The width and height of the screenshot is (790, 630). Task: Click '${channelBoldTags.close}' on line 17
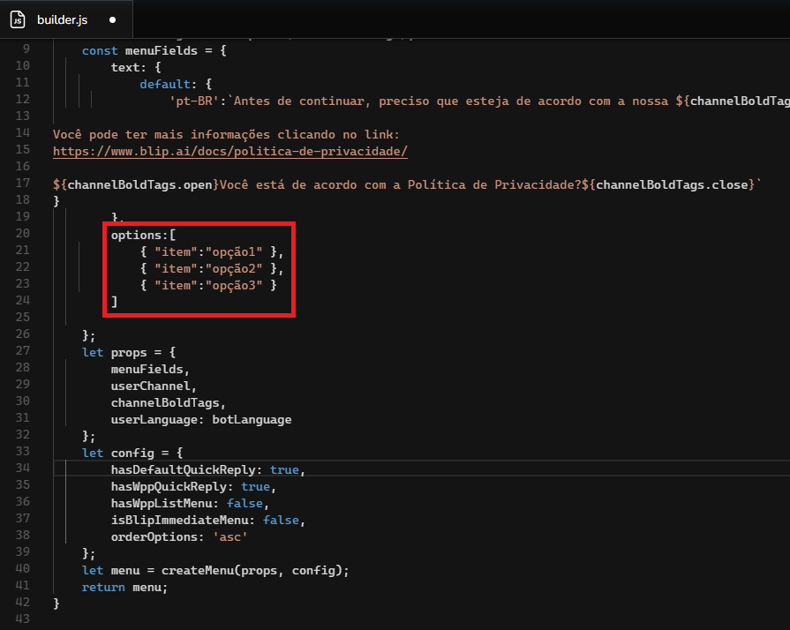(x=668, y=184)
